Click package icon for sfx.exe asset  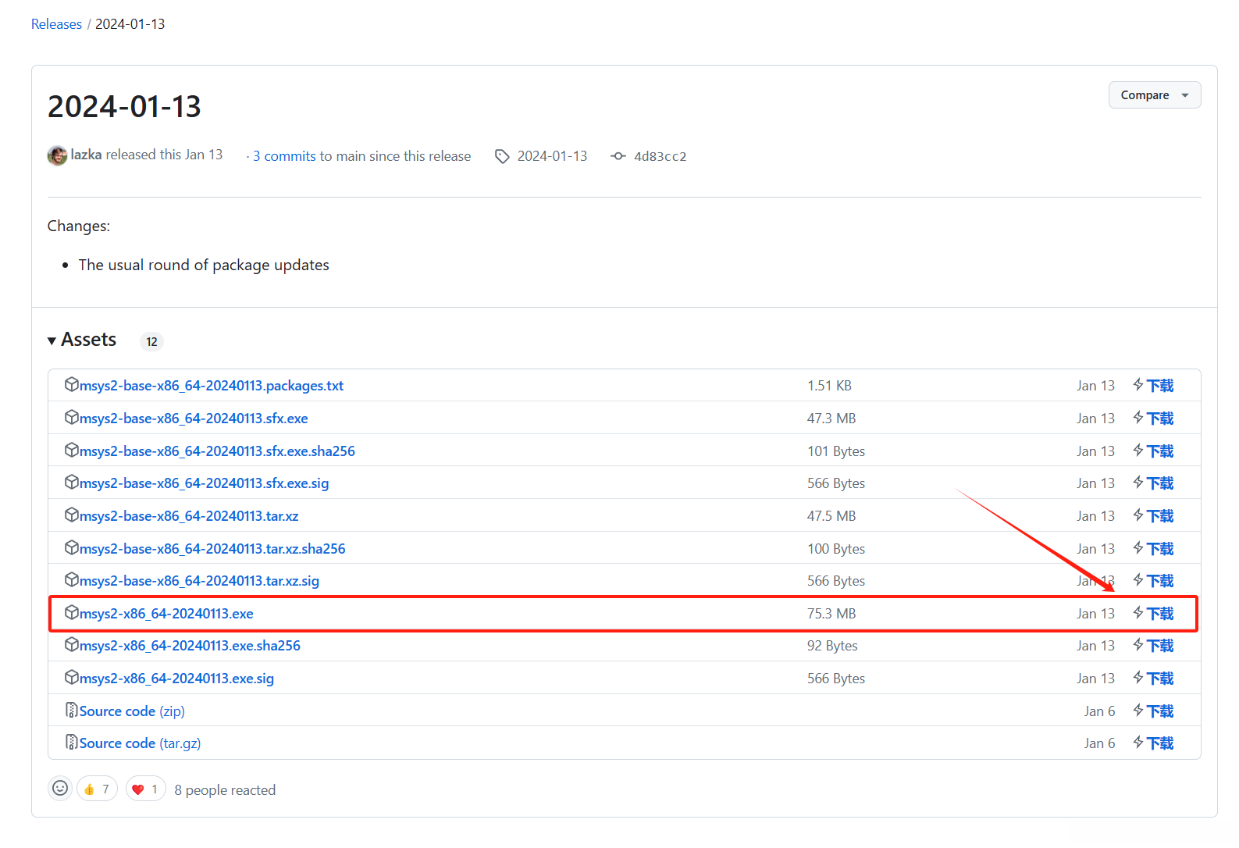tap(71, 417)
